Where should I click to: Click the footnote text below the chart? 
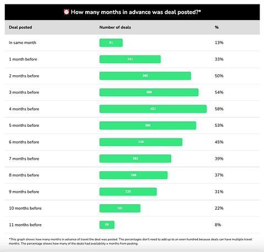tap(130, 242)
